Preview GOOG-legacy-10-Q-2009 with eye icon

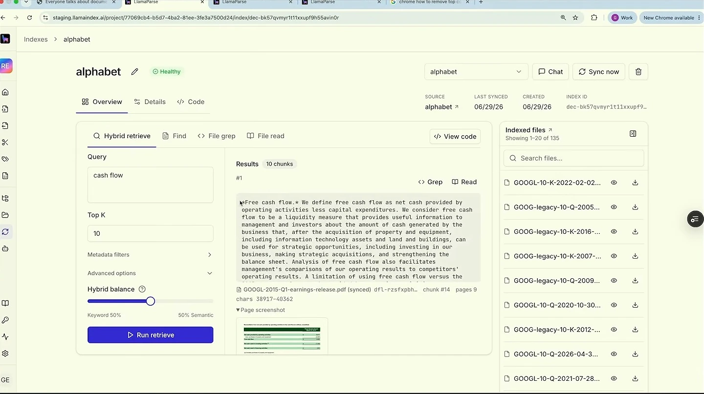(614, 281)
